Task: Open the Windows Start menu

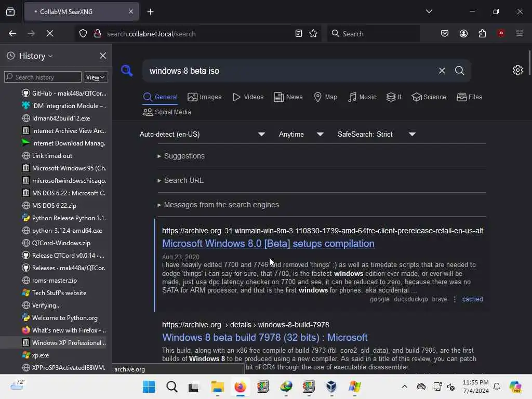Action: [x=149, y=387]
